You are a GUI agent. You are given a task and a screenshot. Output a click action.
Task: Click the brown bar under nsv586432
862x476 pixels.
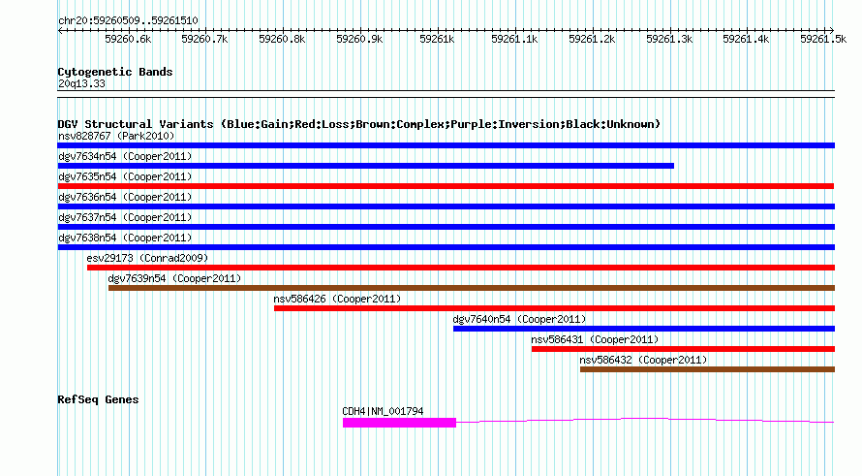coord(708,369)
